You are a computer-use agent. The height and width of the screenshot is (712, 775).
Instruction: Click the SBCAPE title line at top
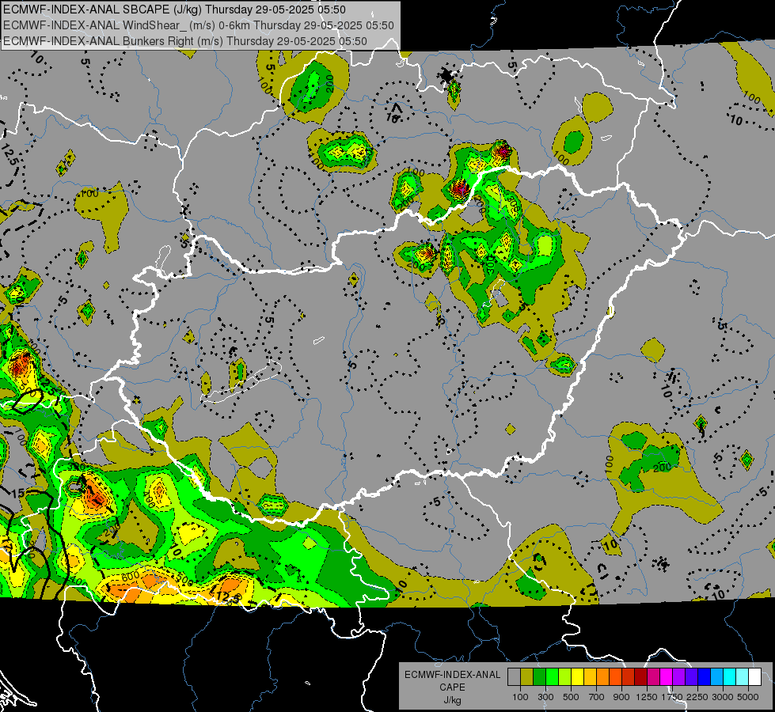click(x=174, y=9)
